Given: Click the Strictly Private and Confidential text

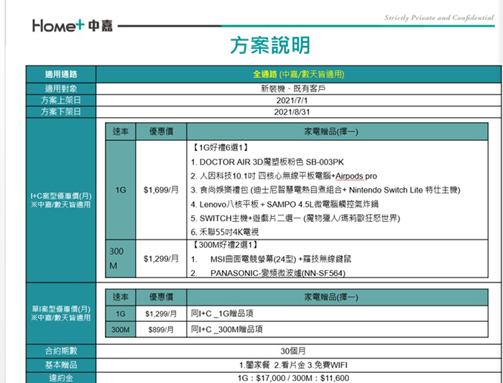Looking at the screenshot, I should [439, 18].
